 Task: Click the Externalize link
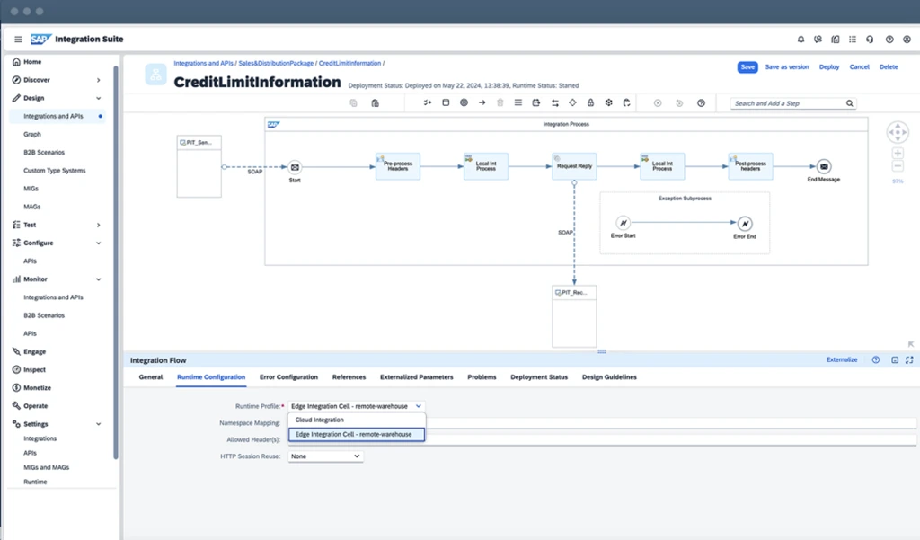(842, 359)
